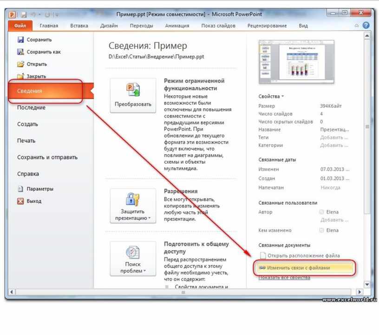The width and height of the screenshot is (379, 335).
Task: Switch to the Переходы ribbon tab
Action: (x=141, y=26)
